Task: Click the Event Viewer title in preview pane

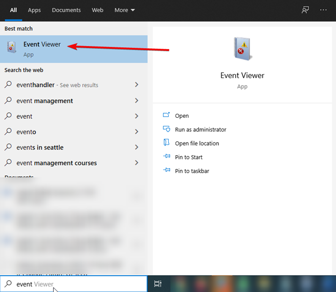Action: click(x=242, y=75)
